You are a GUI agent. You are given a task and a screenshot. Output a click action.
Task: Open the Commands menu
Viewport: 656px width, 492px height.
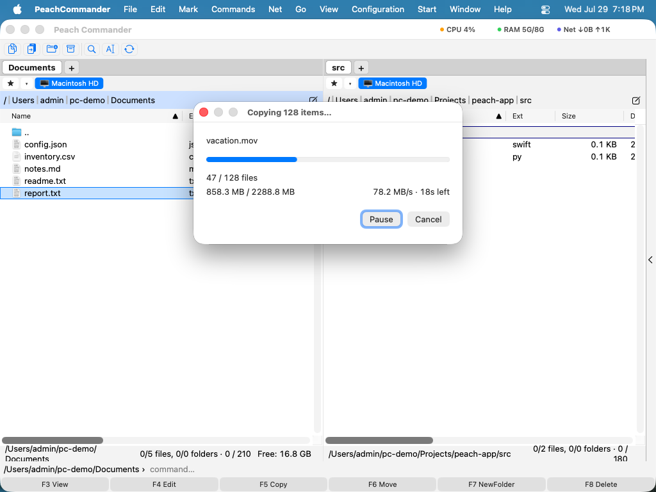pos(233,9)
